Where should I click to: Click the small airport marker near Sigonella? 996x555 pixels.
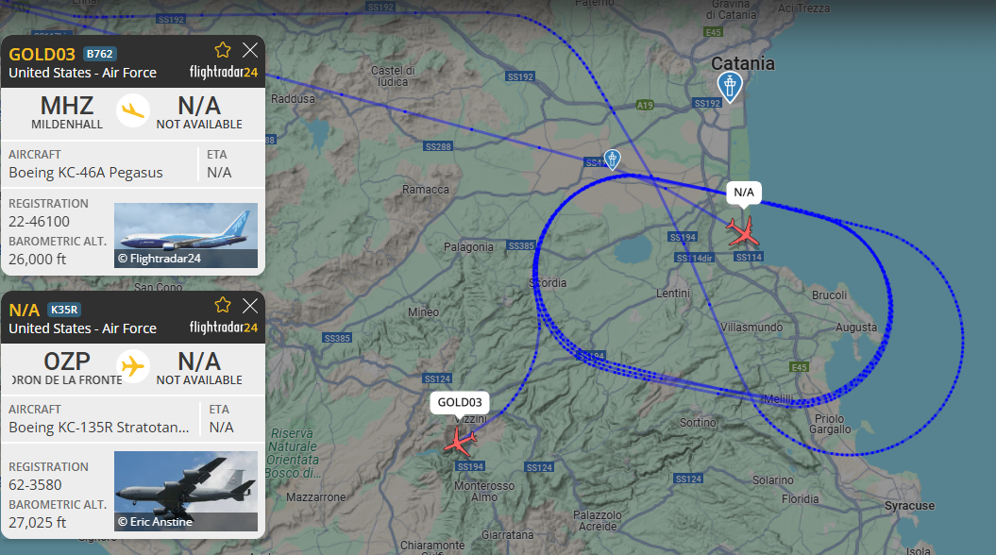point(612,160)
